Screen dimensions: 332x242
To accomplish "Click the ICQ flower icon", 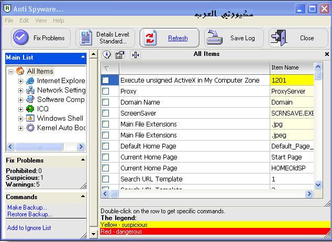I will point(30,109).
